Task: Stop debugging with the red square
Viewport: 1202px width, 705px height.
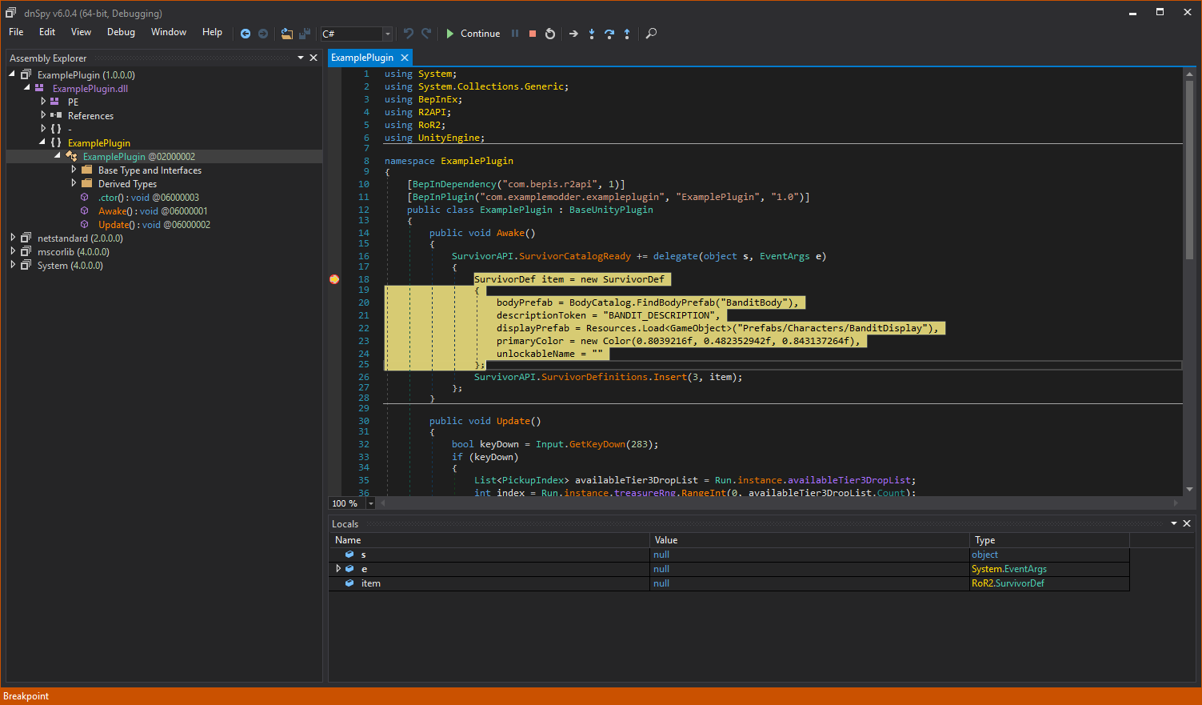Action: pyautogui.click(x=533, y=34)
